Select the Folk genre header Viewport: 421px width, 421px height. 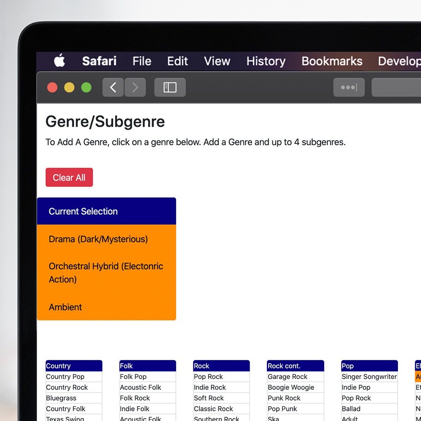tap(148, 366)
